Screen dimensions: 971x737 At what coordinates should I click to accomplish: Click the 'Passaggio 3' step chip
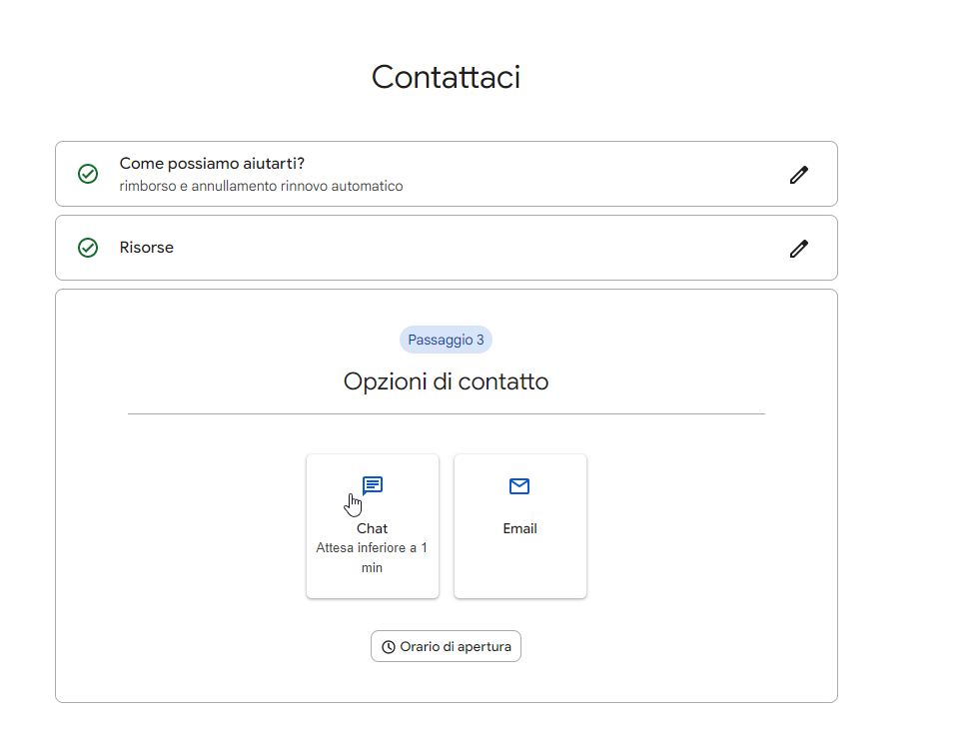[x=446, y=340]
